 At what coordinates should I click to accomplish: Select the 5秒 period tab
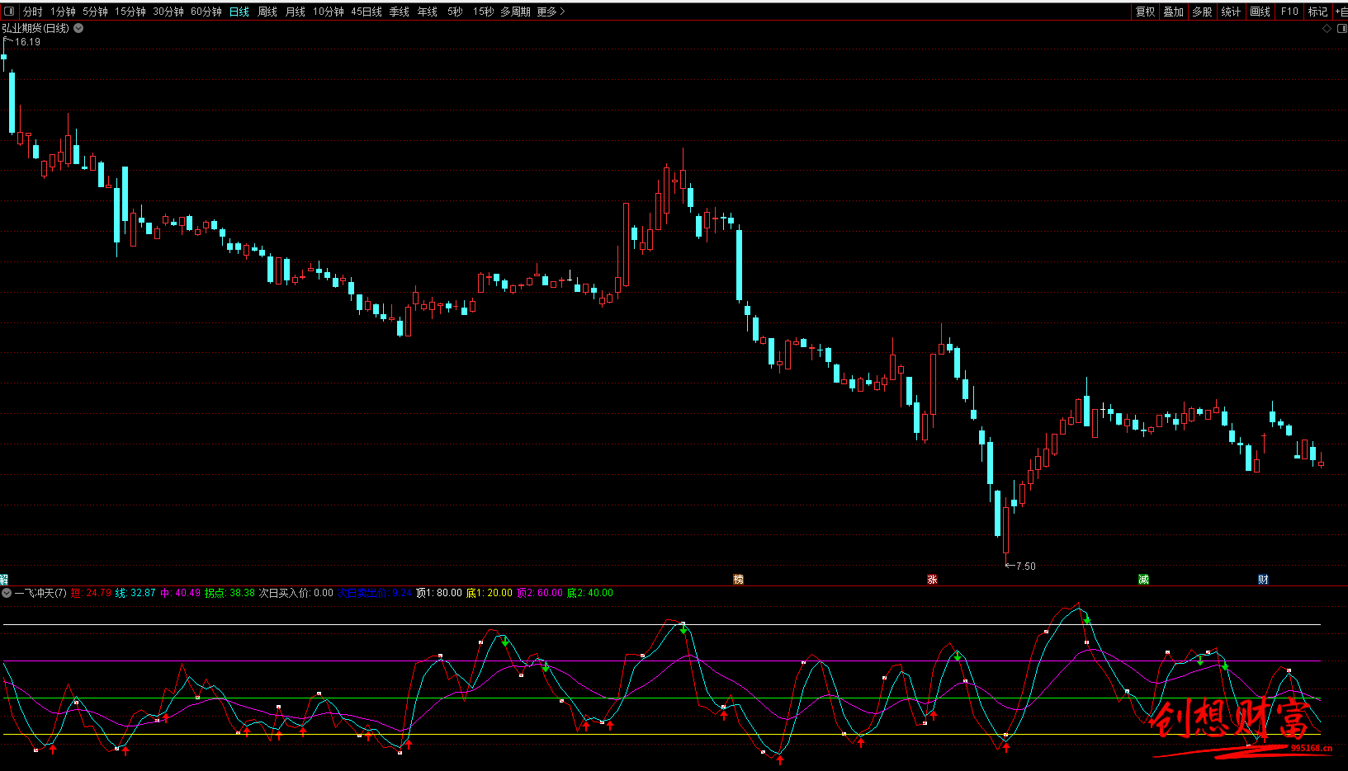455,12
